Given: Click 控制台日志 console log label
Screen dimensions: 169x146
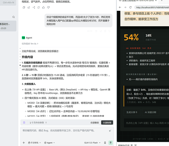Looking at the screenshot, I should click(x=124, y=145).
